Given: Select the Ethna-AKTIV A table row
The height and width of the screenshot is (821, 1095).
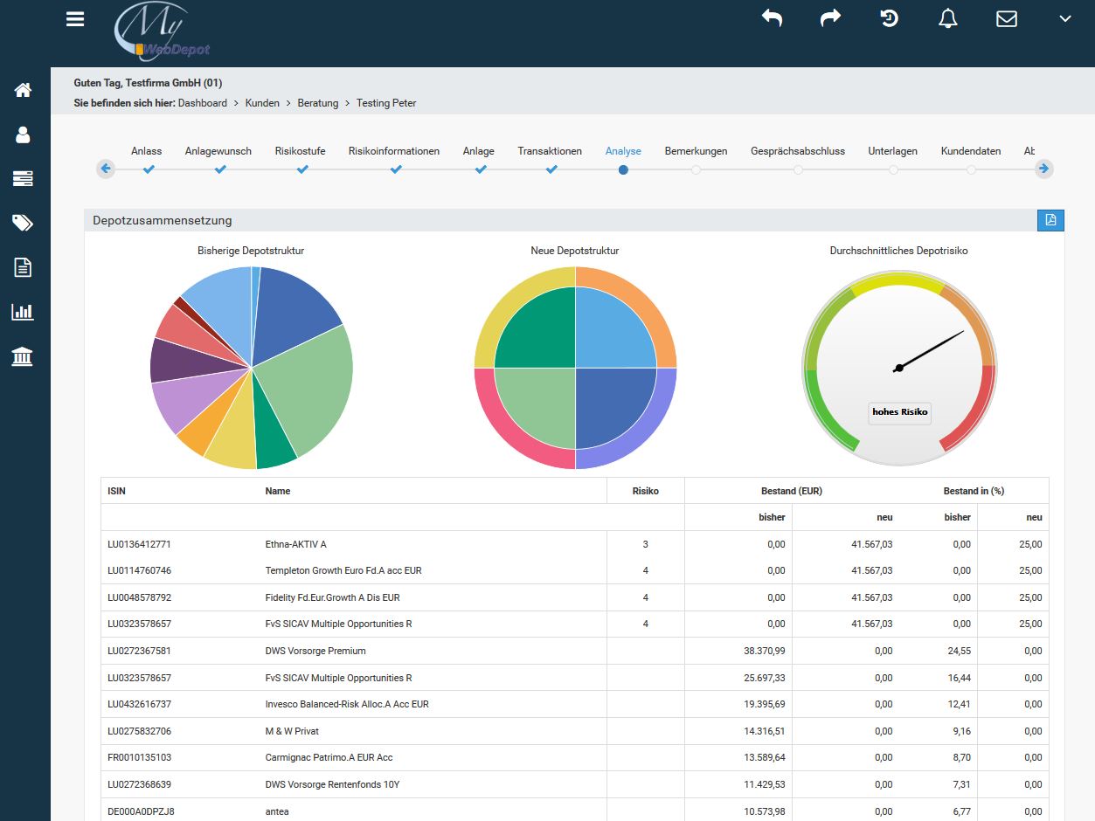Looking at the screenshot, I should (x=295, y=544).
